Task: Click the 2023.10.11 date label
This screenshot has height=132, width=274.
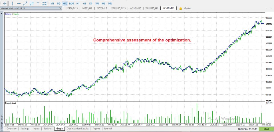Action: point(9,125)
